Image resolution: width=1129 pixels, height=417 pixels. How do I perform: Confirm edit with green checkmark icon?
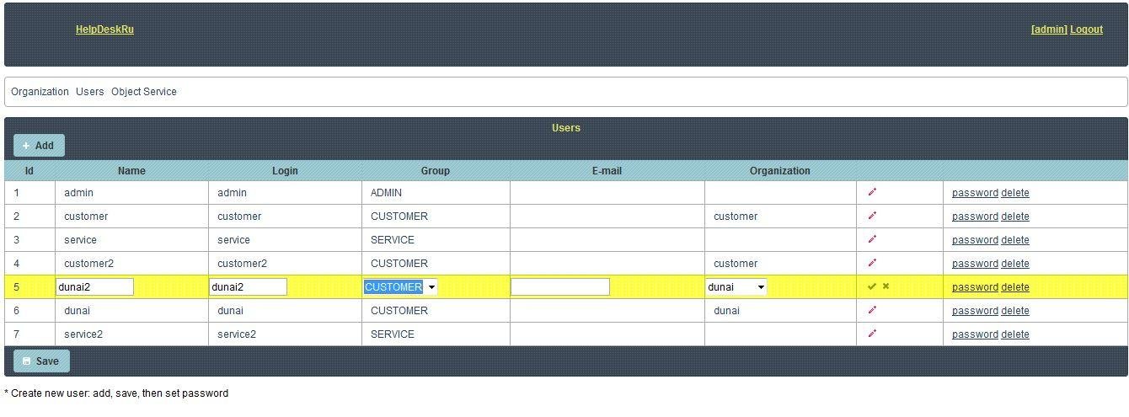pos(872,287)
